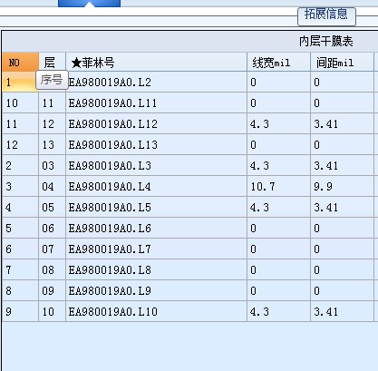Click line width cell 10.7
This screenshot has width=378, height=371.
(x=279, y=187)
